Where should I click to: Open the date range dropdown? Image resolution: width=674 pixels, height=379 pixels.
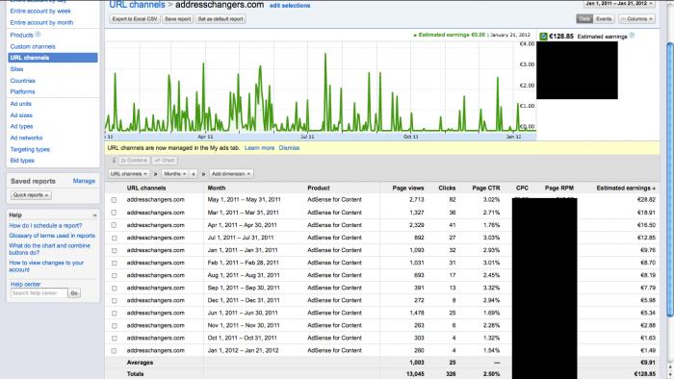619,4
